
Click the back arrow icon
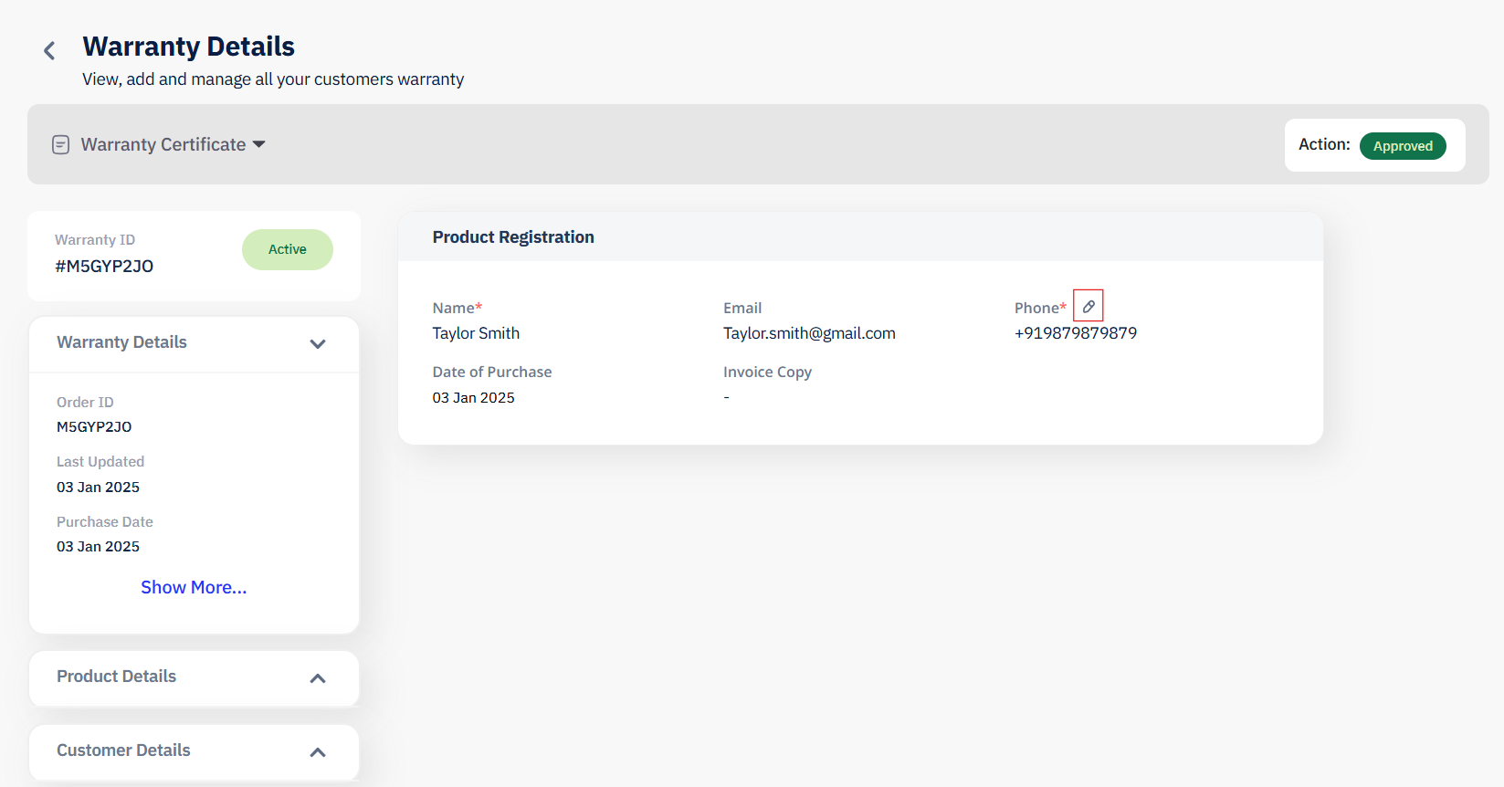click(49, 50)
